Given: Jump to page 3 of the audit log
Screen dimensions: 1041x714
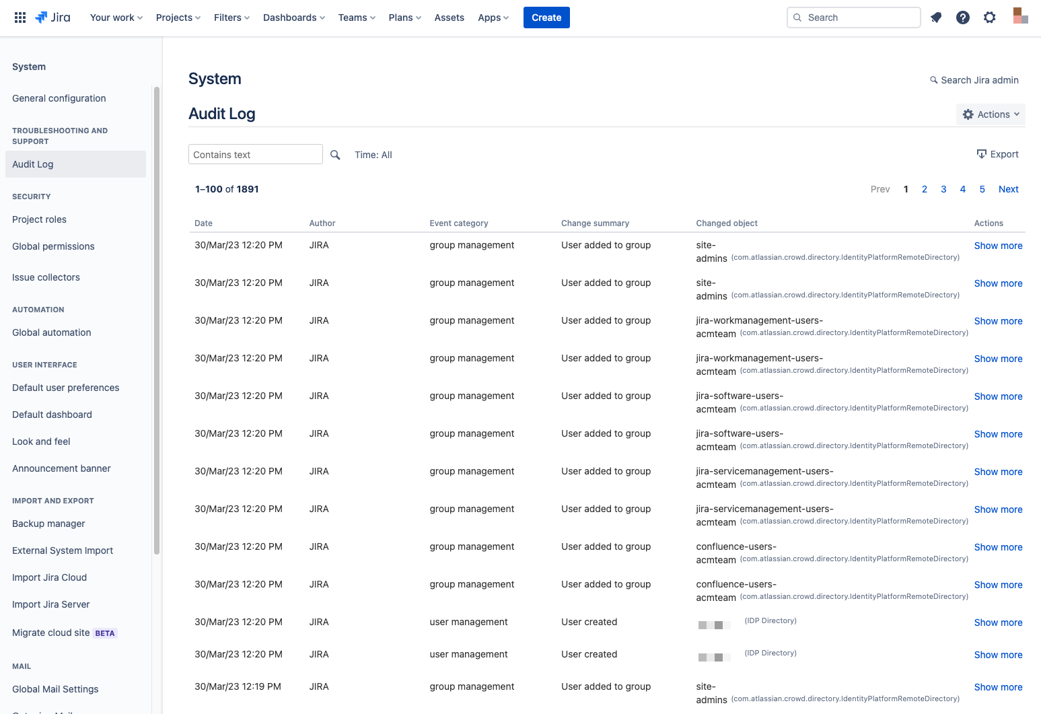Looking at the screenshot, I should click(943, 189).
